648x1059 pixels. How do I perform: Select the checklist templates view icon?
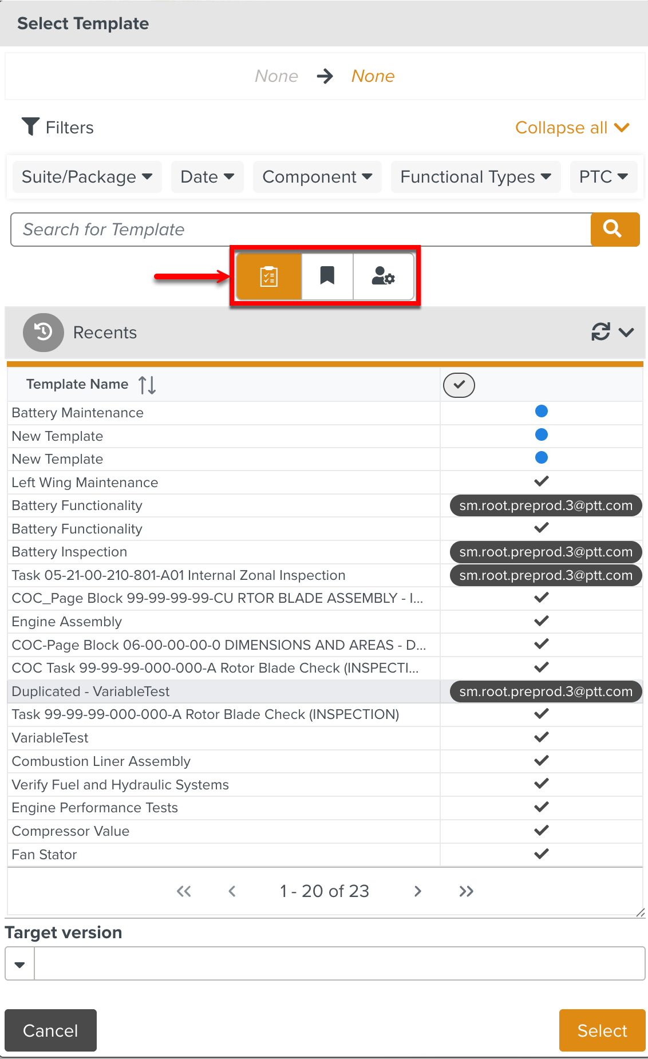[x=268, y=277]
